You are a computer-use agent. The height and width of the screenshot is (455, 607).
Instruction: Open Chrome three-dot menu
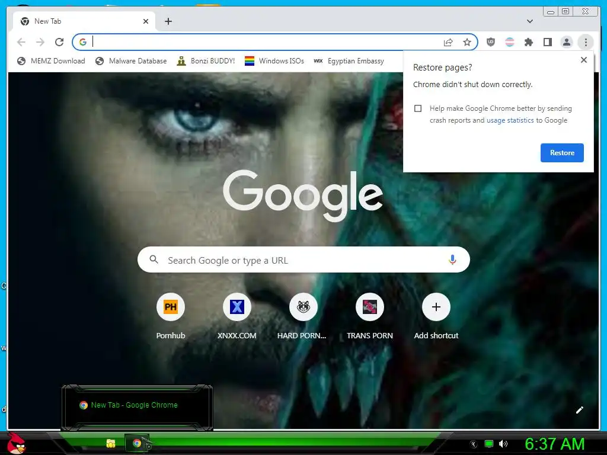tap(586, 42)
